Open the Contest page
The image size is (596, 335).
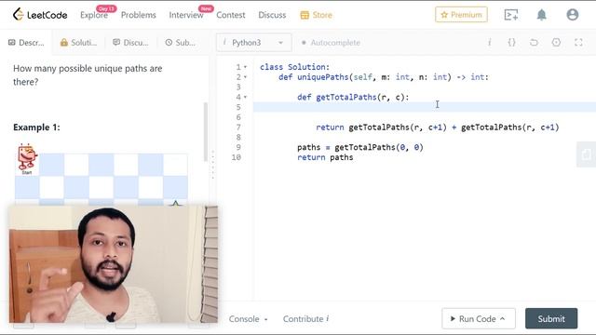pyautogui.click(x=231, y=15)
